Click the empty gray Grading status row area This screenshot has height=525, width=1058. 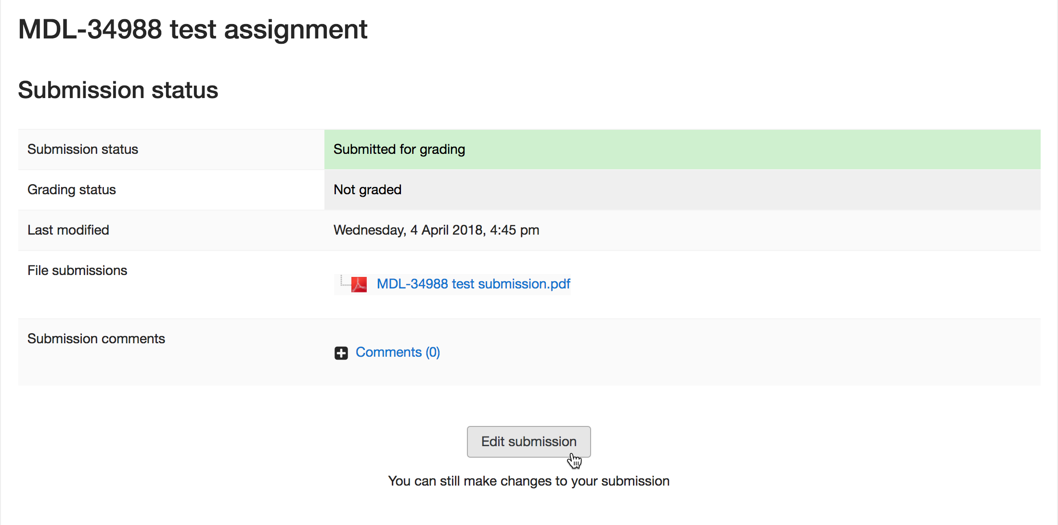pos(722,190)
